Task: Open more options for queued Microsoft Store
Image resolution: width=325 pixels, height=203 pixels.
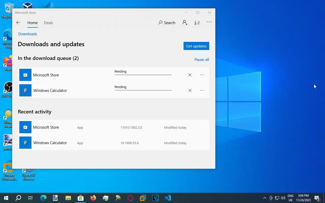Action: coord(202,75)
